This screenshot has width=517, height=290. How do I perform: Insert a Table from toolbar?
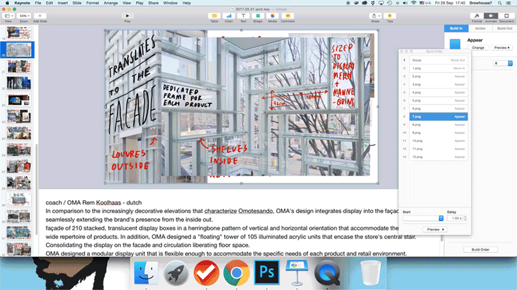pyautogui.click(x=214, y=16)
